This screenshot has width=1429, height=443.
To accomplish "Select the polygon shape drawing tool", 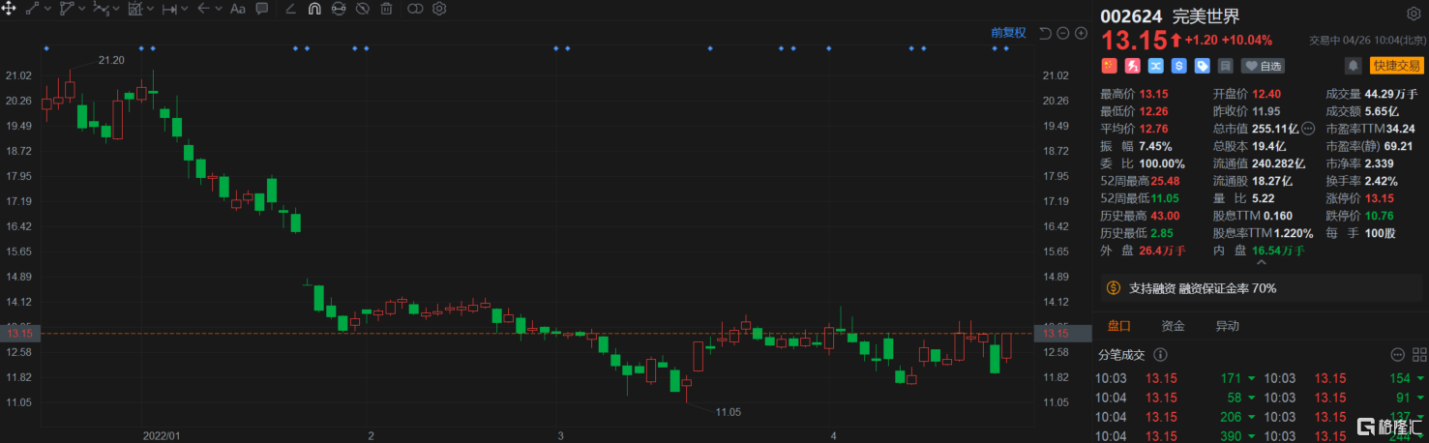I will (65, 9).
